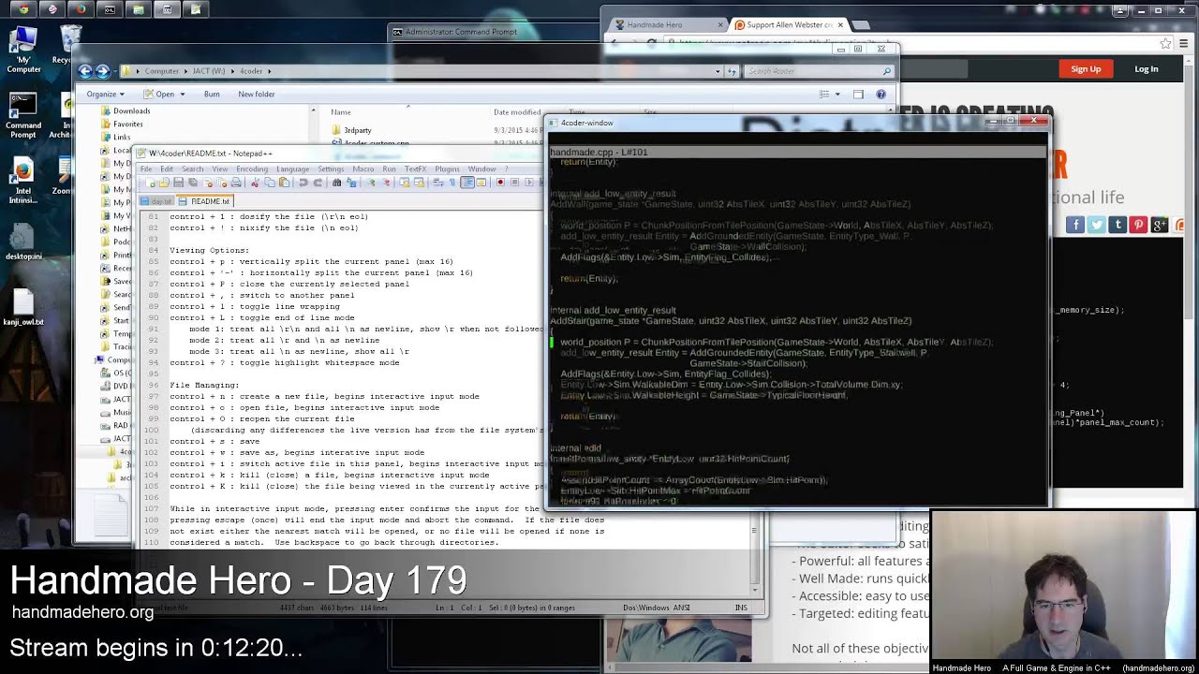The width and height of the screenshot is (1199, 674).
Task: Switch to Handmade Hero browser tab
Action: coord(664,24)
